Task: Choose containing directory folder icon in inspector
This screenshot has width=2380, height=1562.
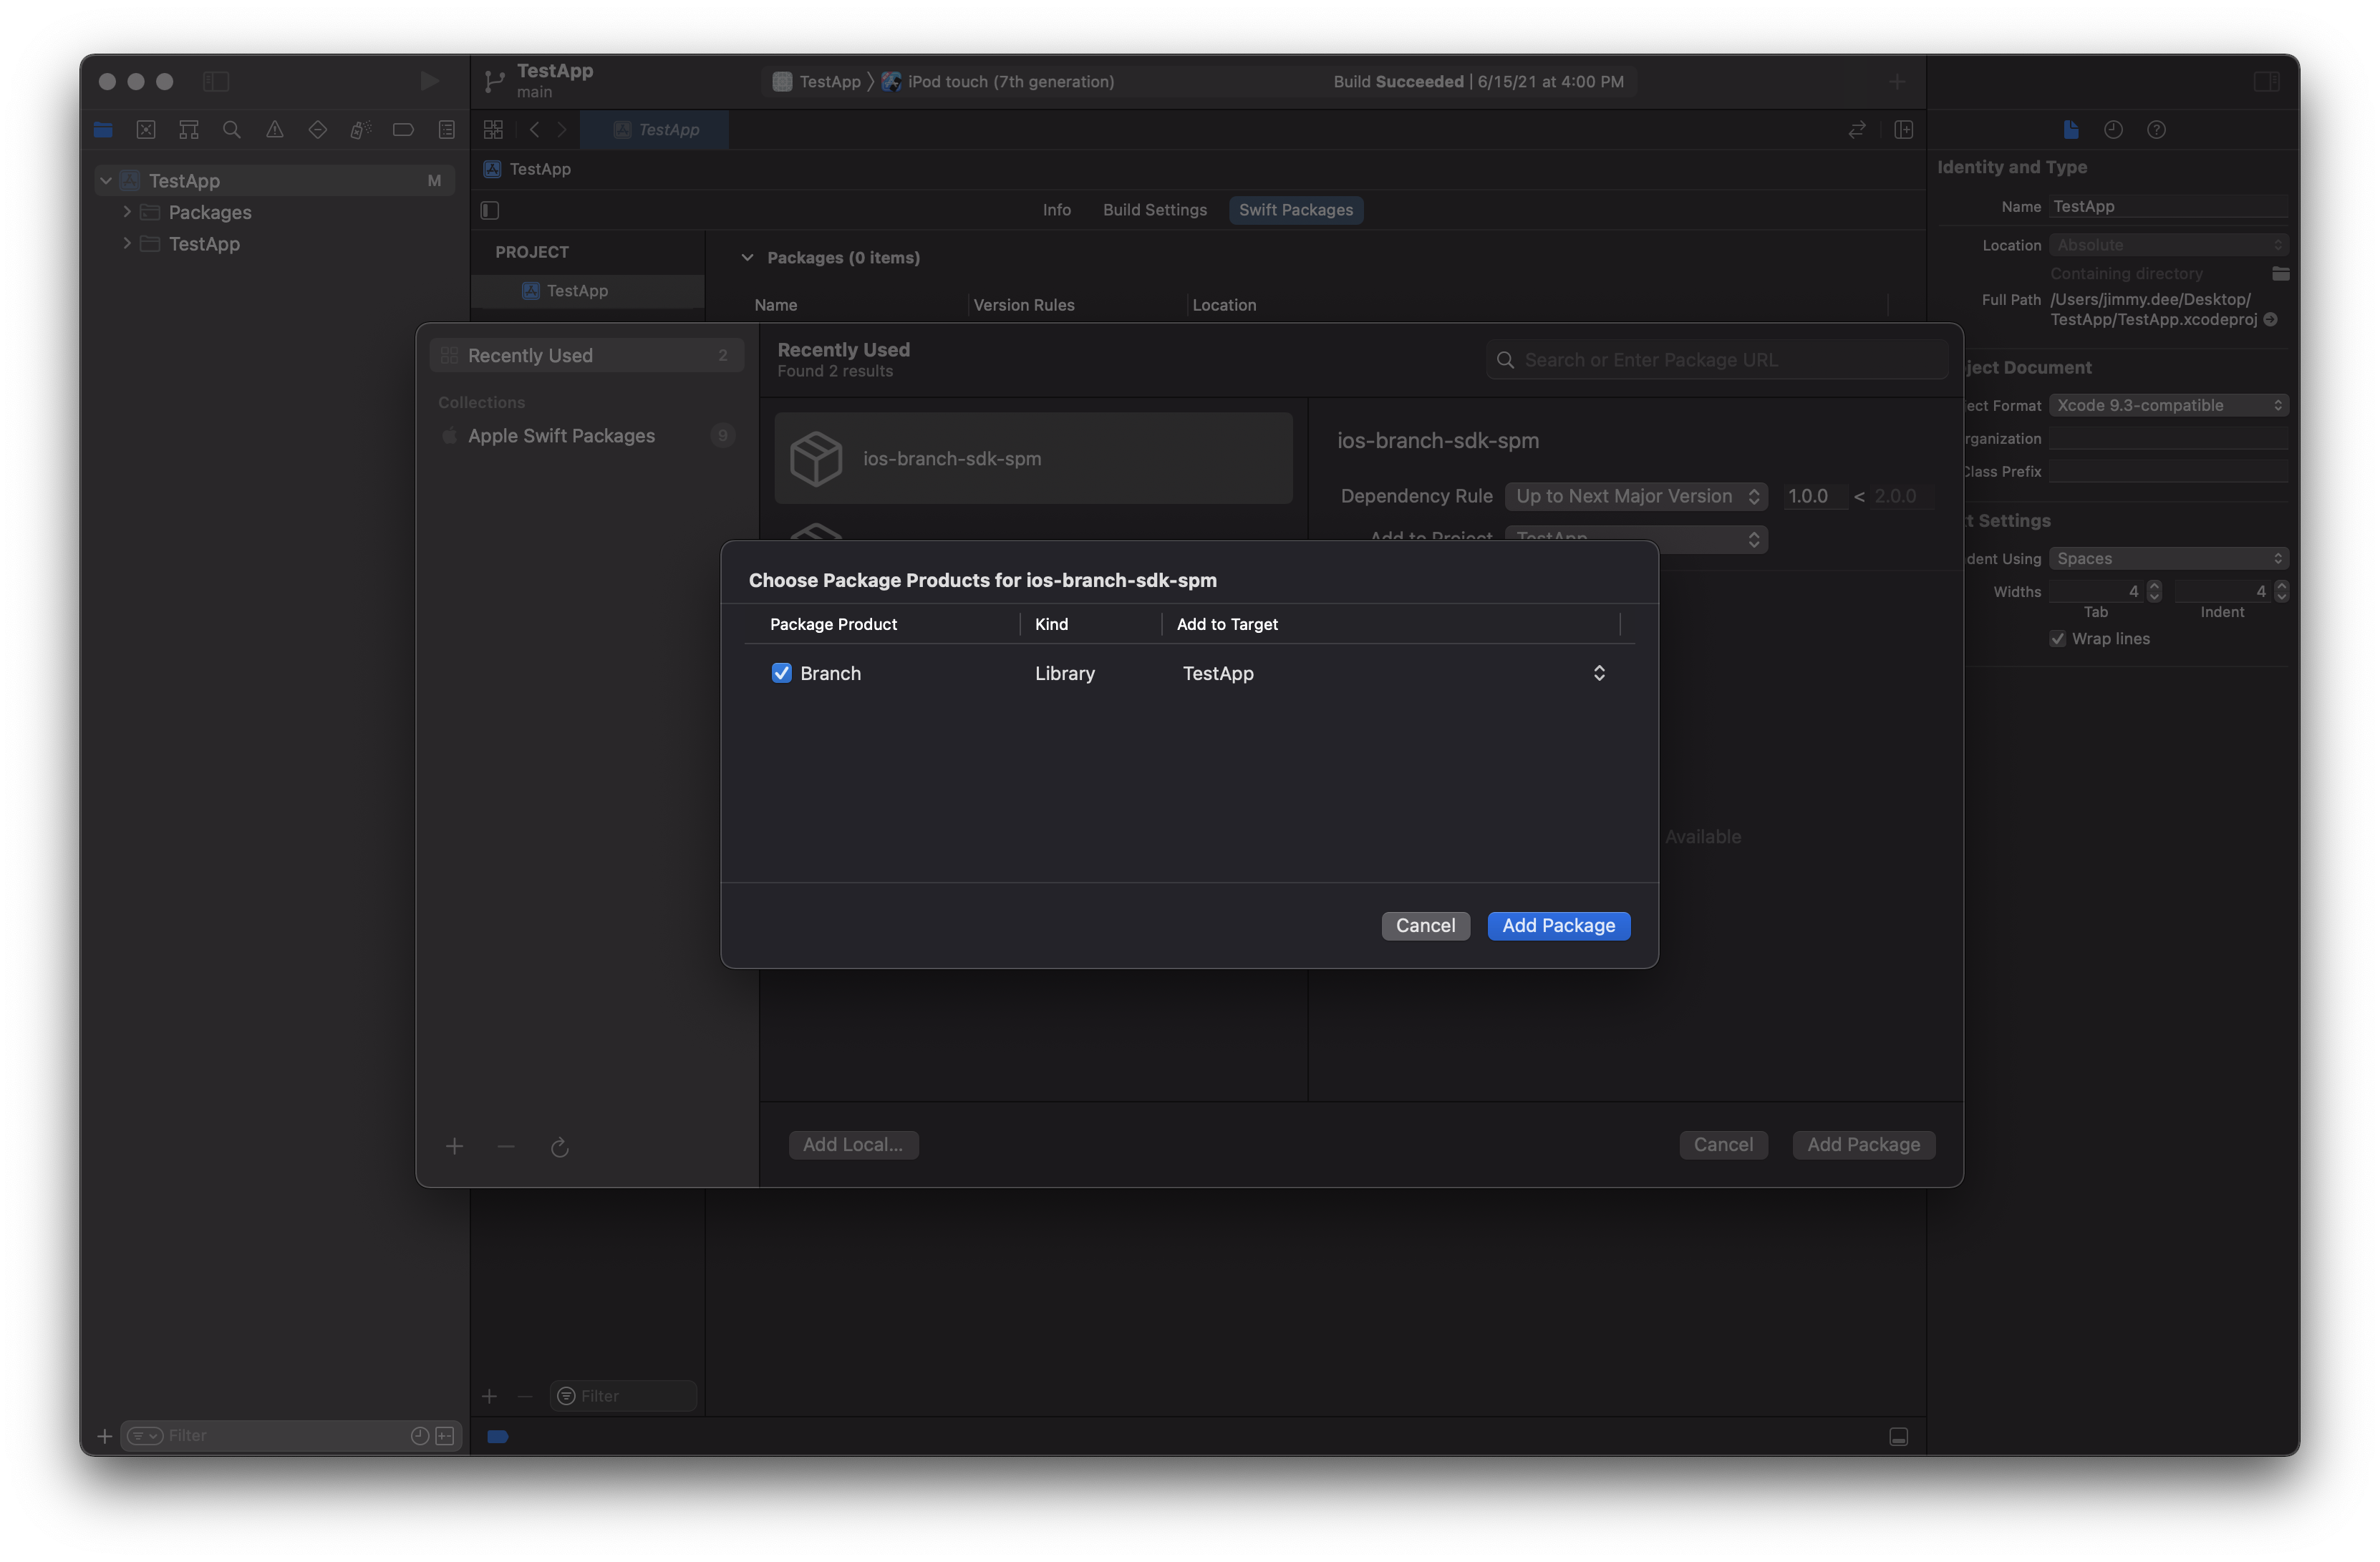Action: point(2280,273)
